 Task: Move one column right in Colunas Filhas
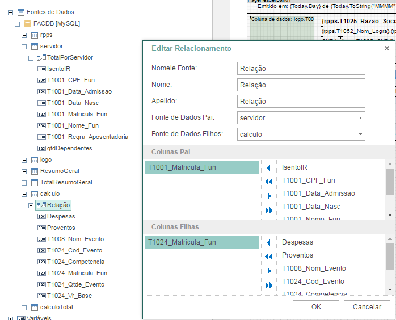(x=269, y=271)
